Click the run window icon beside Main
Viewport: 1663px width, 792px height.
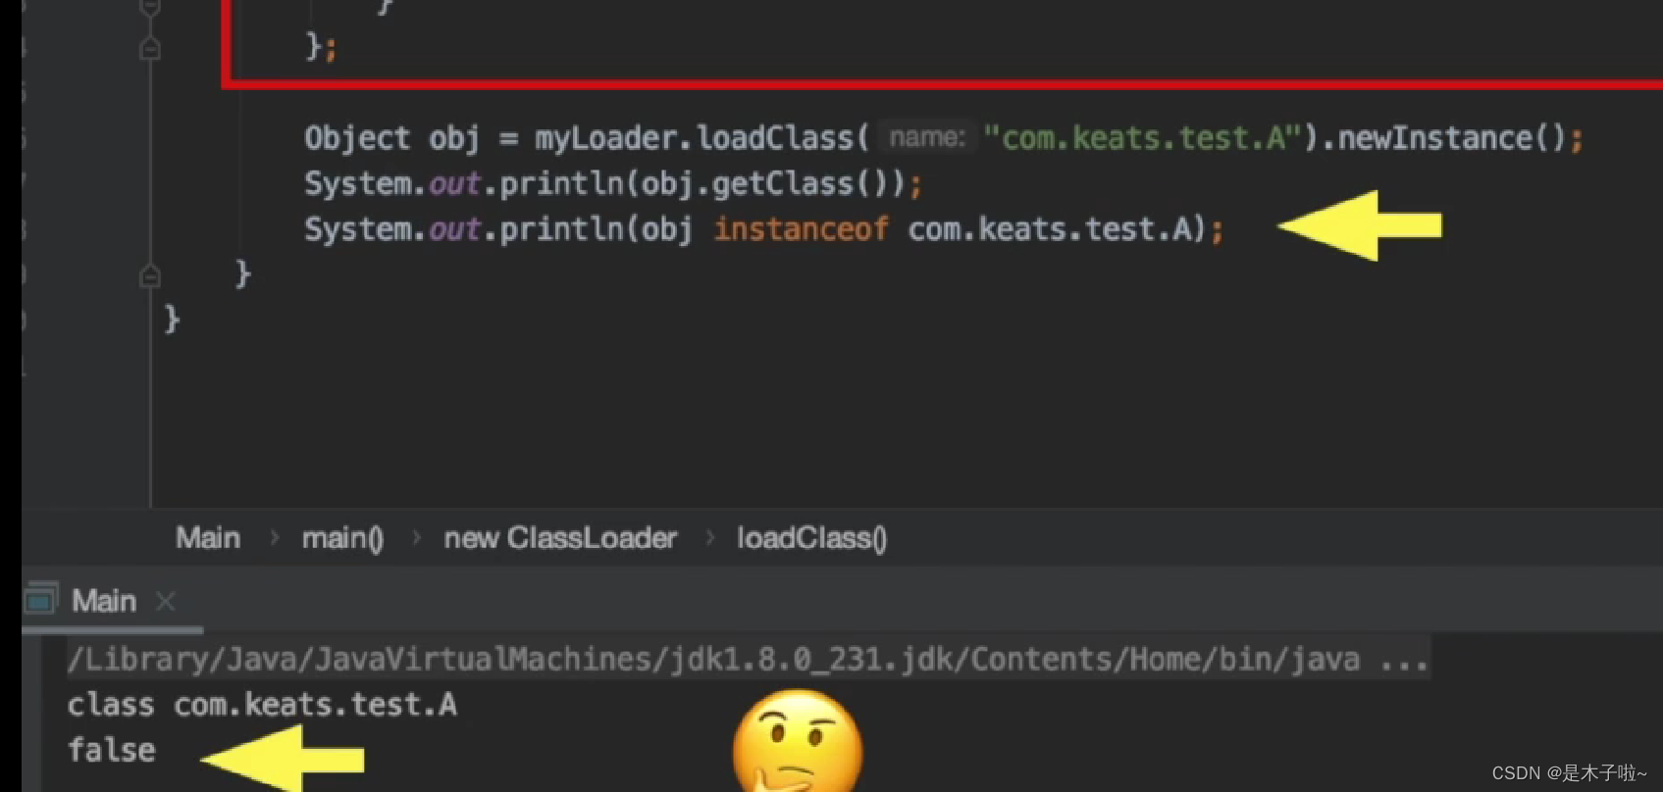tap(41, 599)
